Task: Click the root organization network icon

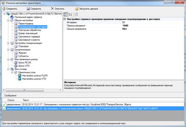Action: [8, 14]
